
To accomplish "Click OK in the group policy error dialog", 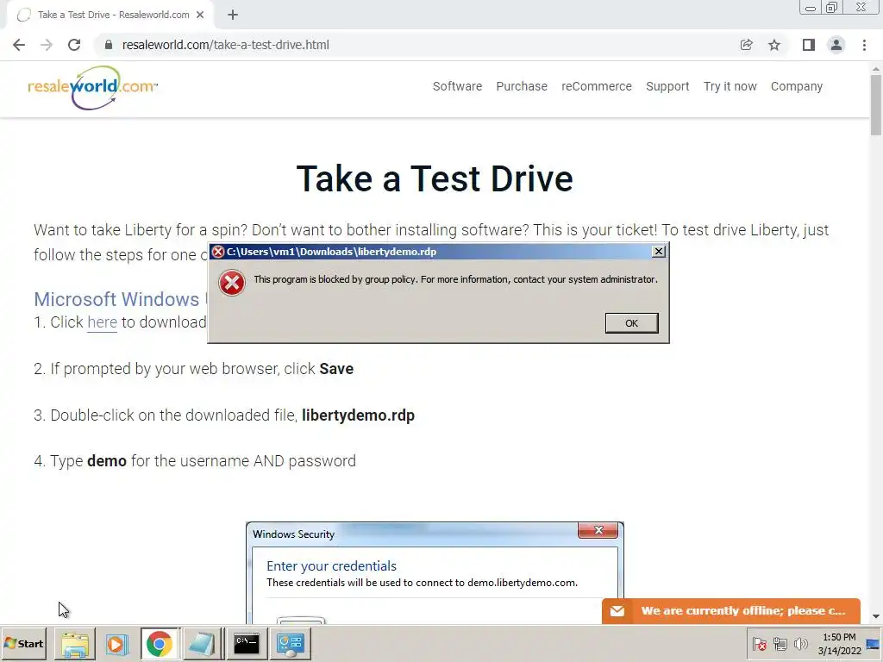I will [631, 323].
